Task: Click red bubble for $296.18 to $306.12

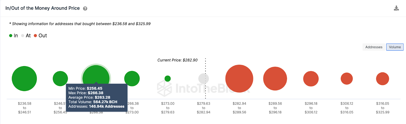Action: click(x=311, y=79)
